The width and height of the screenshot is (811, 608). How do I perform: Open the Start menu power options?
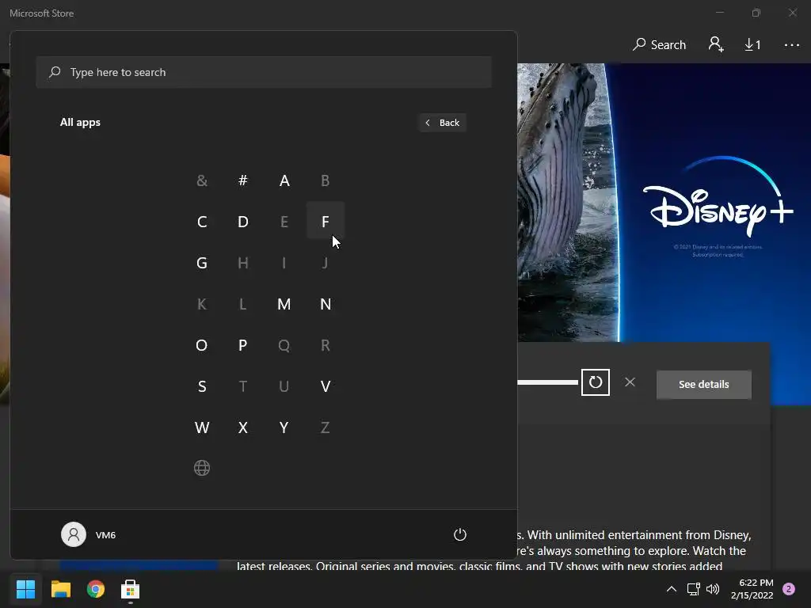point(460,534)
